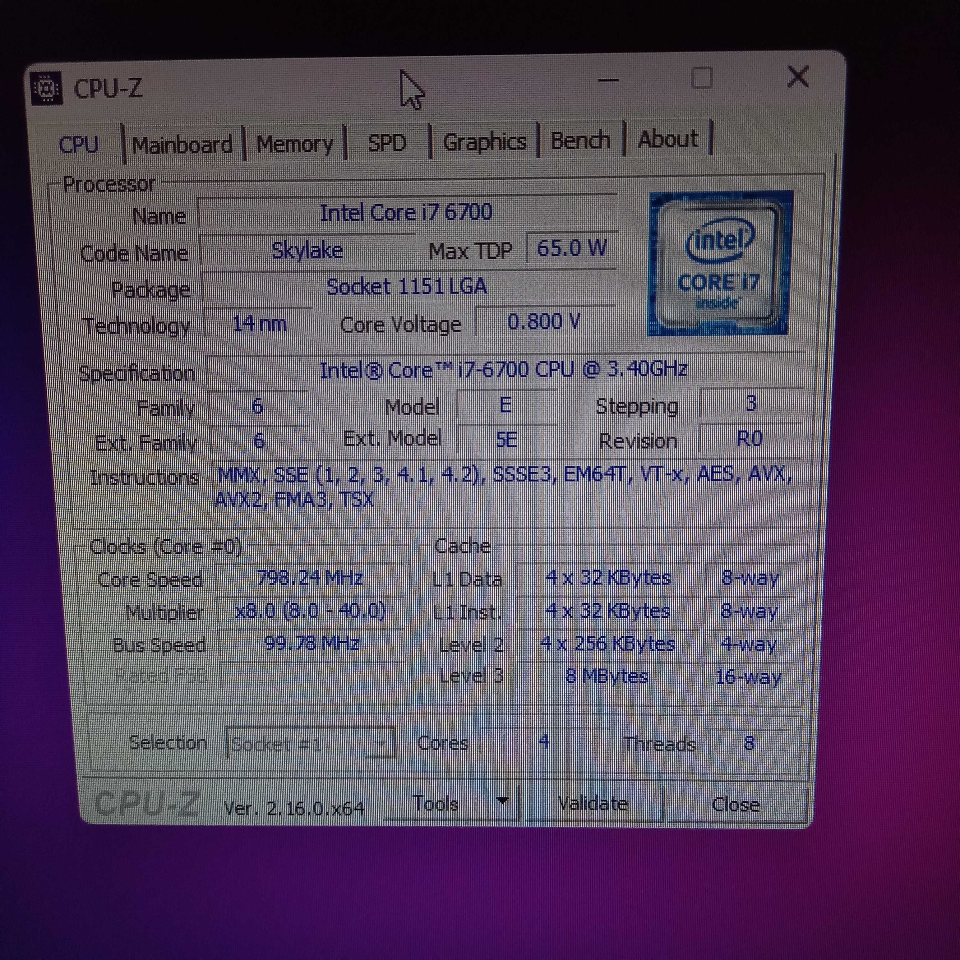Screen dimensions: 960x960
Task: Click the 14 nm technology value
Action: point(259,324)
